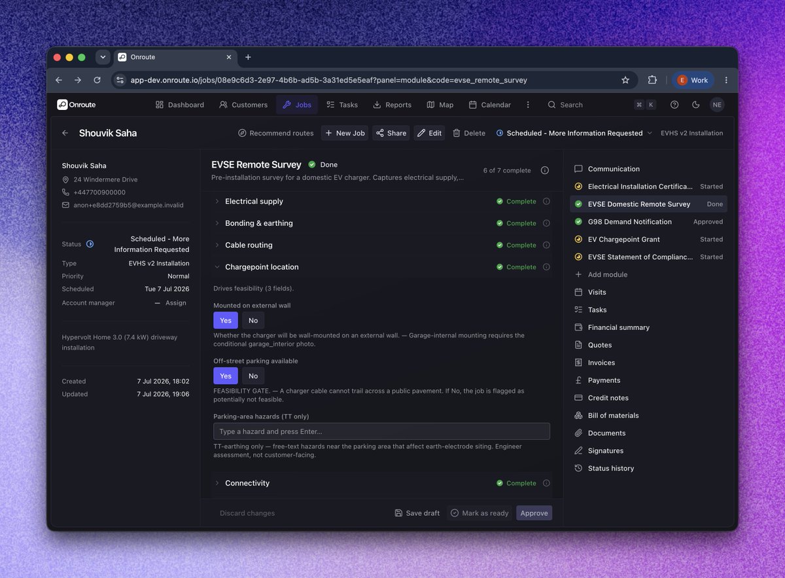
Task: Approve the EVSE Remote Survey
Action: click(x=534, y=513)
